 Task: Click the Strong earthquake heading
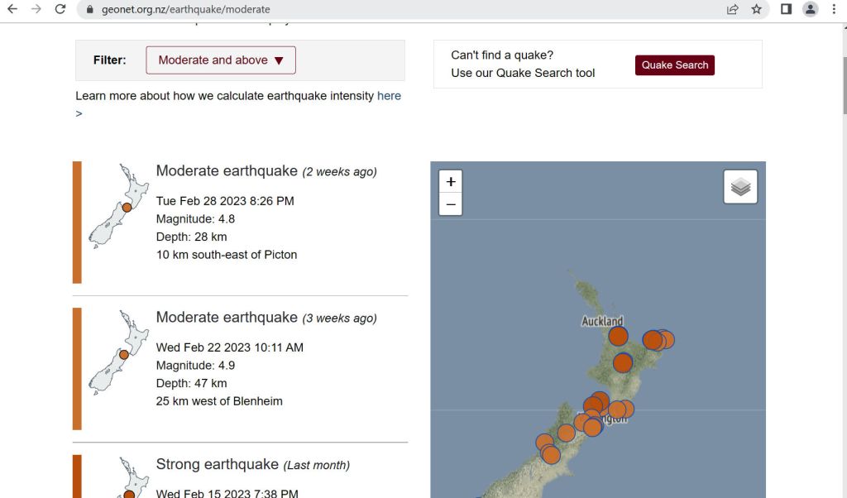pyautogui.click(x=217, y=464)
